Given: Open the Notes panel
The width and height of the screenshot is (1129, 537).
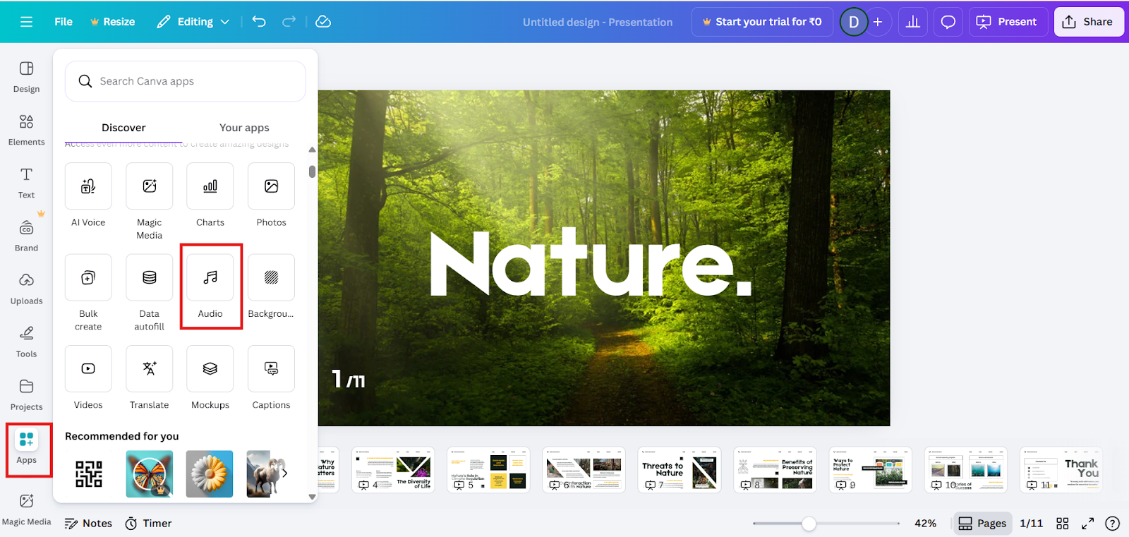Looking at the screenshot, I should coord(88,524).
